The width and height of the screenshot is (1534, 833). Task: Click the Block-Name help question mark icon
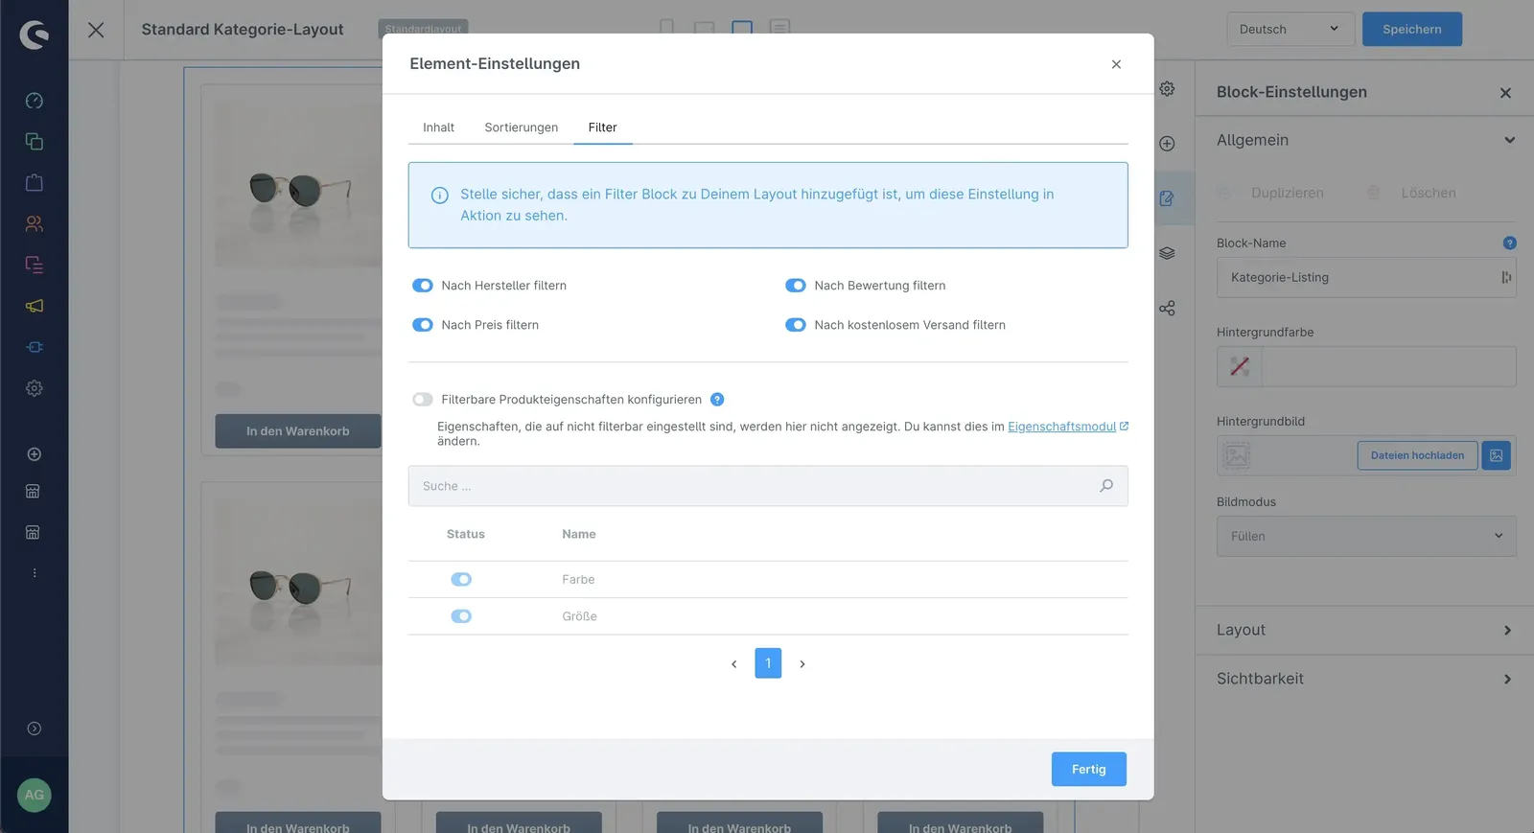[1509, 243]
